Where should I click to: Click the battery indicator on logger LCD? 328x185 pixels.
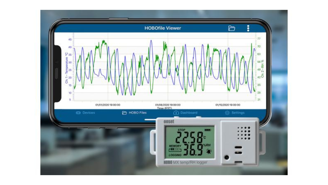208,130
